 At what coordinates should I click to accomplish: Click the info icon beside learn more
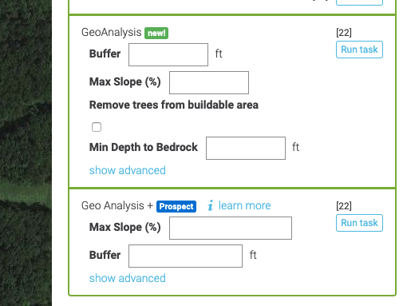pyautogui.click(x=211, y=205)
